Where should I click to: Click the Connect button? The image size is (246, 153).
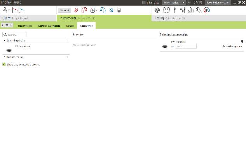coord(65,10)
